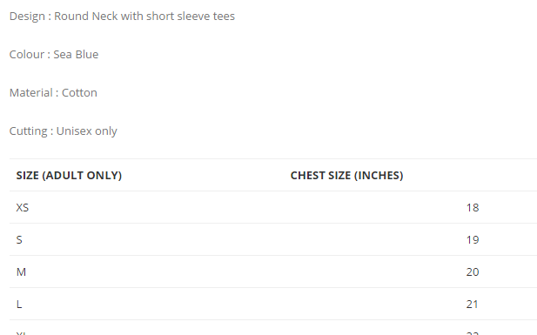Click chest value 19 in the S row
This screenshot has width=537, height=335.
pos(473,240)
